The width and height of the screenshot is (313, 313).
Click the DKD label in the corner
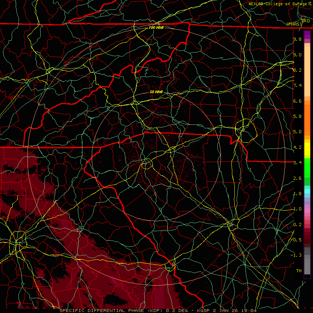(x=305, y=21)
